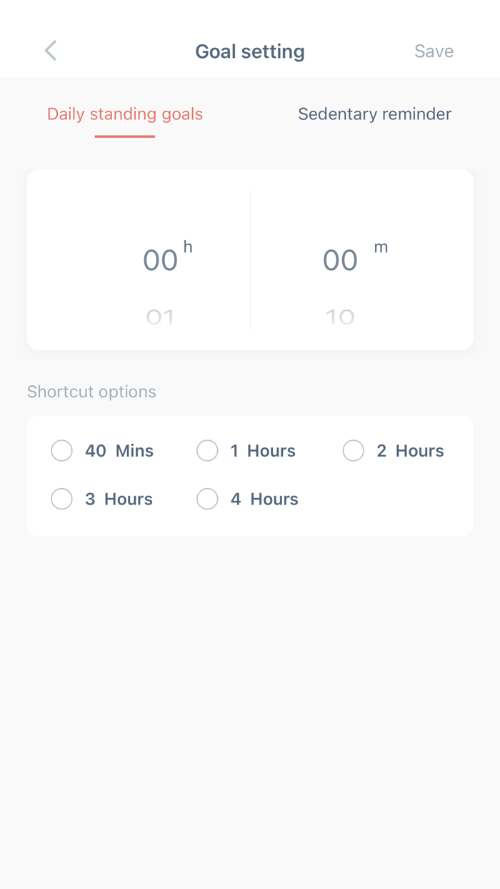Select 01 on the hours wheel

pos(160,317)
